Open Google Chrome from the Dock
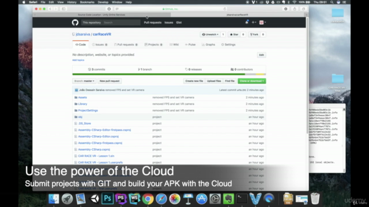The width and height of the screenshot is (369, 207). 148,199
